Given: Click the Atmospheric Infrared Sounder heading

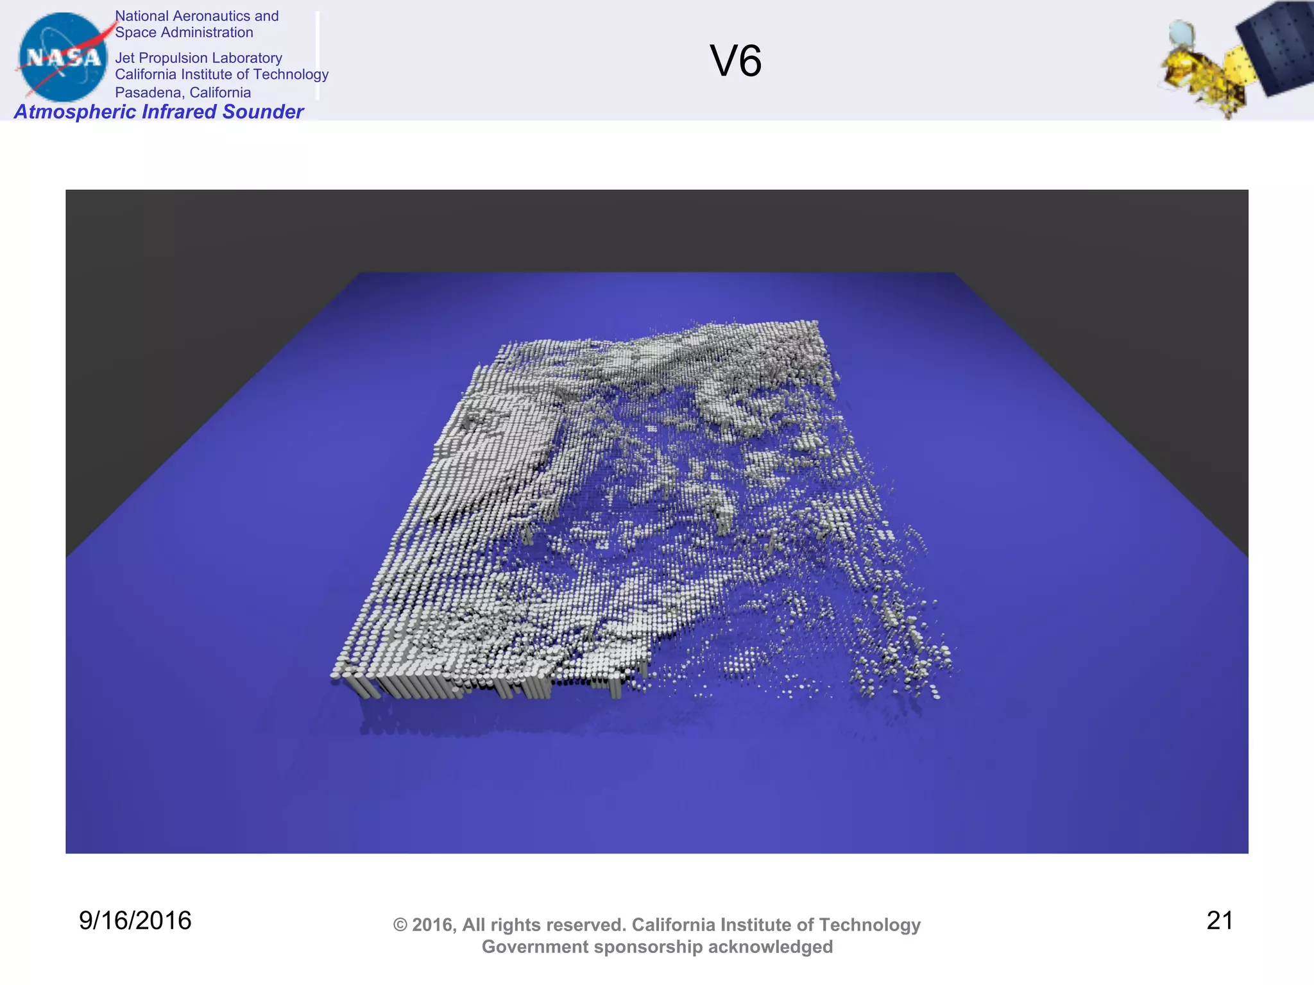Looking at the screenshot, I should click(158, 112).
